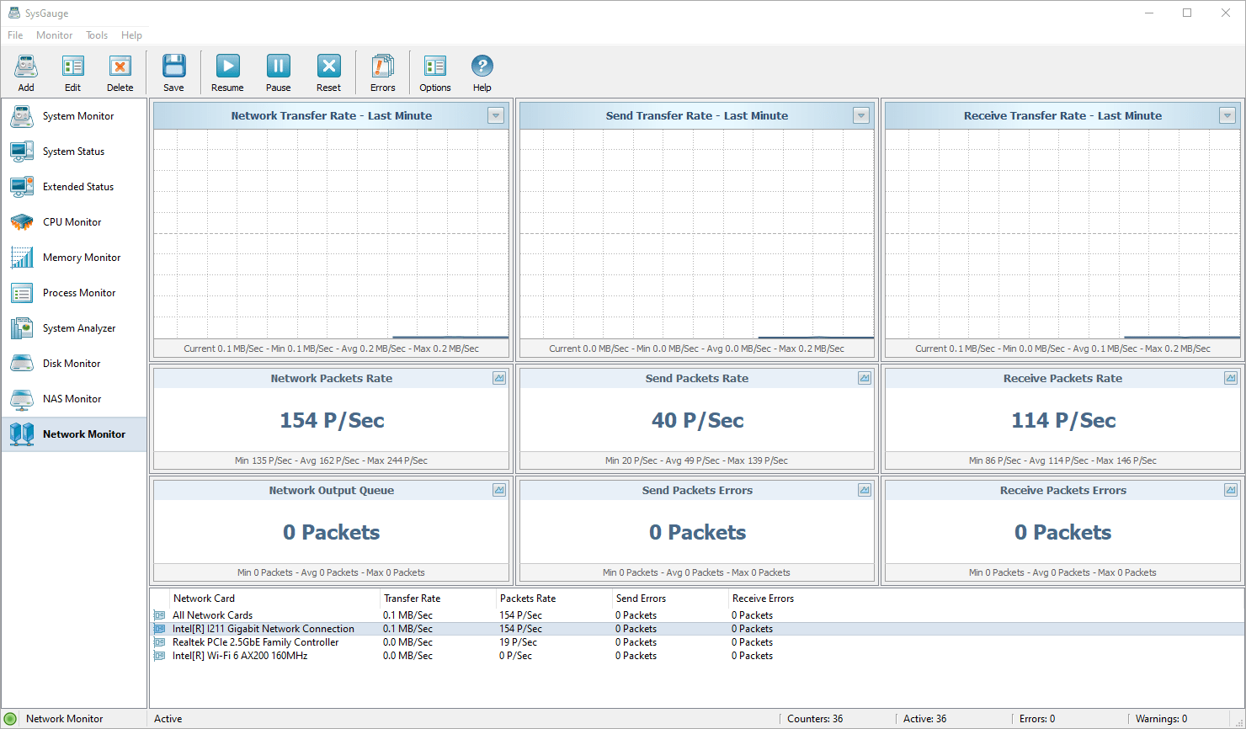Viewport: 1246px width, 729px height.
Task: Click the Delete toolbar icon
Action: pos(120,72)
